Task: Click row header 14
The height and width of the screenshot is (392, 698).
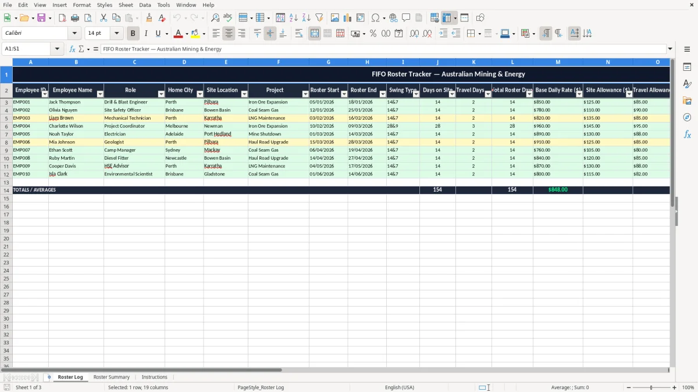Action: (x=6, y=190)
